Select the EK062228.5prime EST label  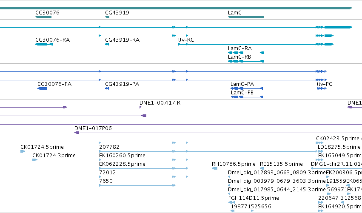tap(122, 164)
